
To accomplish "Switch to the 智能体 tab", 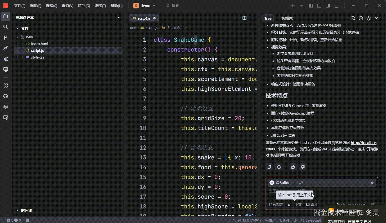I will tap(287, 18).
